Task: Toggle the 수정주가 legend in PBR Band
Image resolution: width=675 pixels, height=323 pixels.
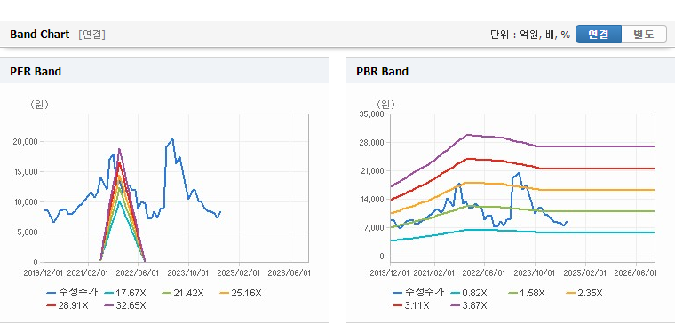Action: coord(418,293)
